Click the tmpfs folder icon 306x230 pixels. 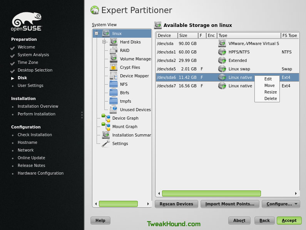[x=114, y=101]
